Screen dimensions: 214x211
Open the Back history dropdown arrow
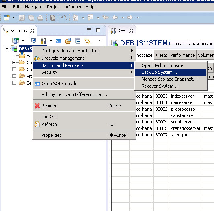pos(123,18)
